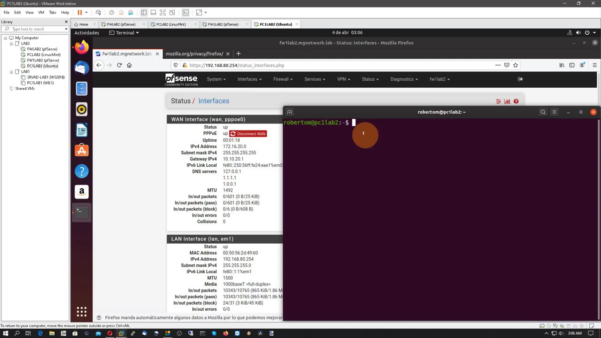Go to the Firefox home page
This screenshot has width=601, height=338.
click(x=130, y=65)
